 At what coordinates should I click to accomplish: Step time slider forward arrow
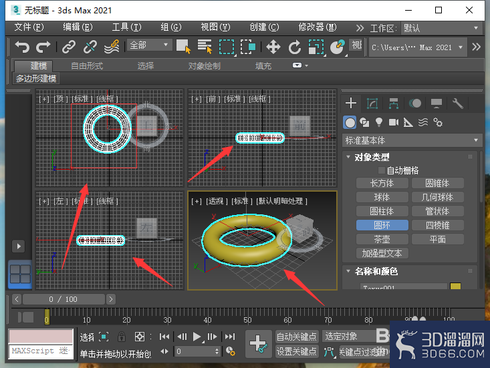(x=111, y=299)
